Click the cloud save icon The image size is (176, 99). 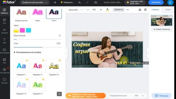[x=95, y=2]
